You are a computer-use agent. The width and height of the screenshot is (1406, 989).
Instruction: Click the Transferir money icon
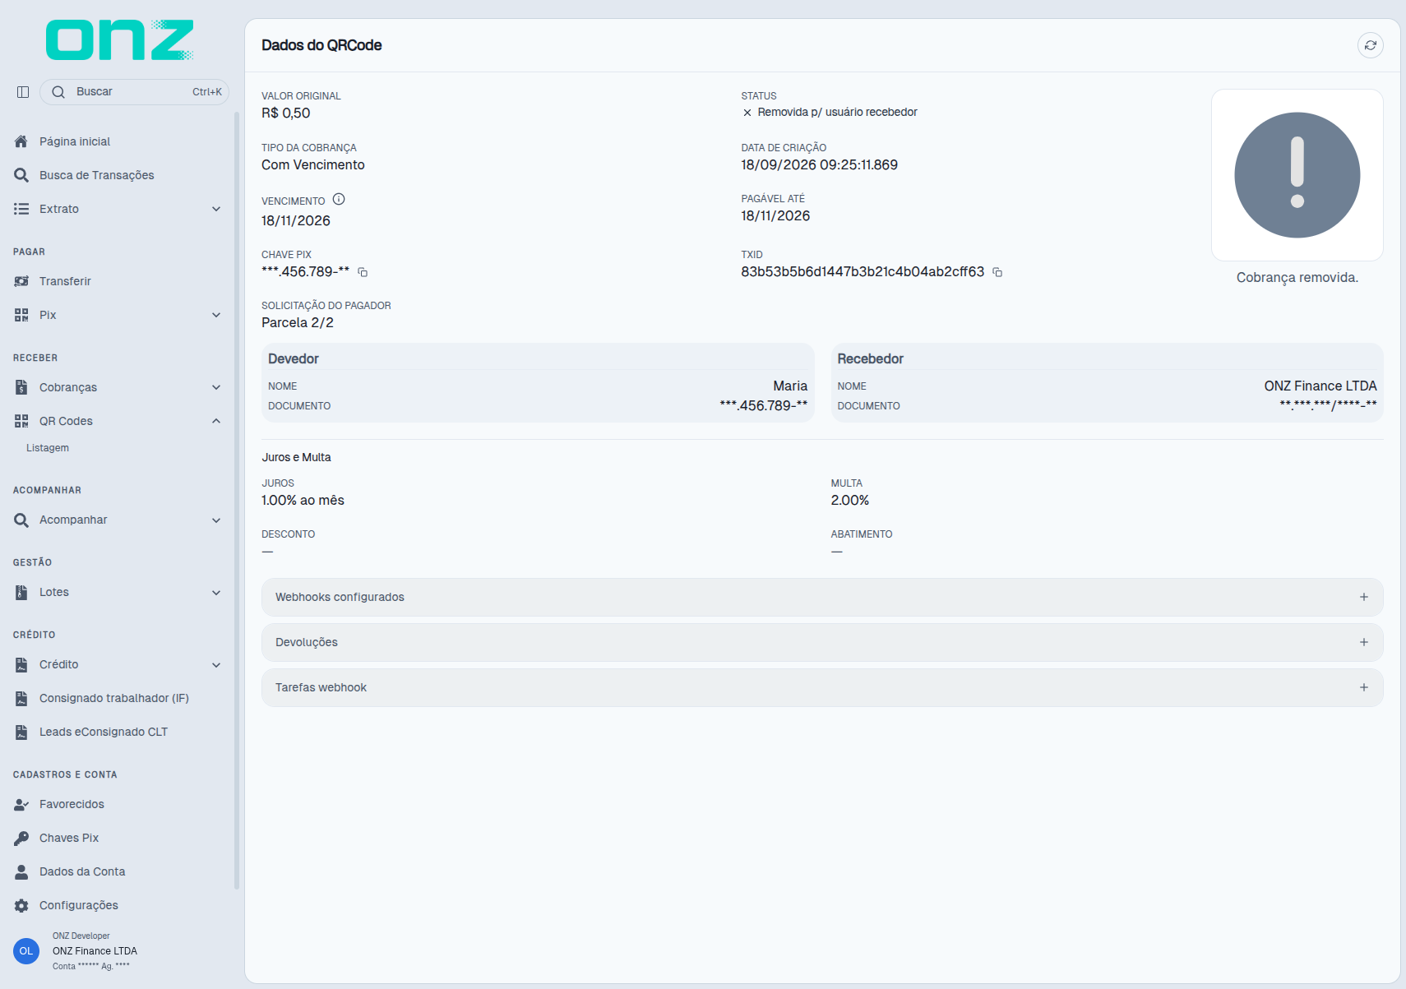pyautogui.click(x=21, y=281)
